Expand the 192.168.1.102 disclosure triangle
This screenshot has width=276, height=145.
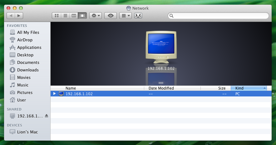click(x=54, y=94)
